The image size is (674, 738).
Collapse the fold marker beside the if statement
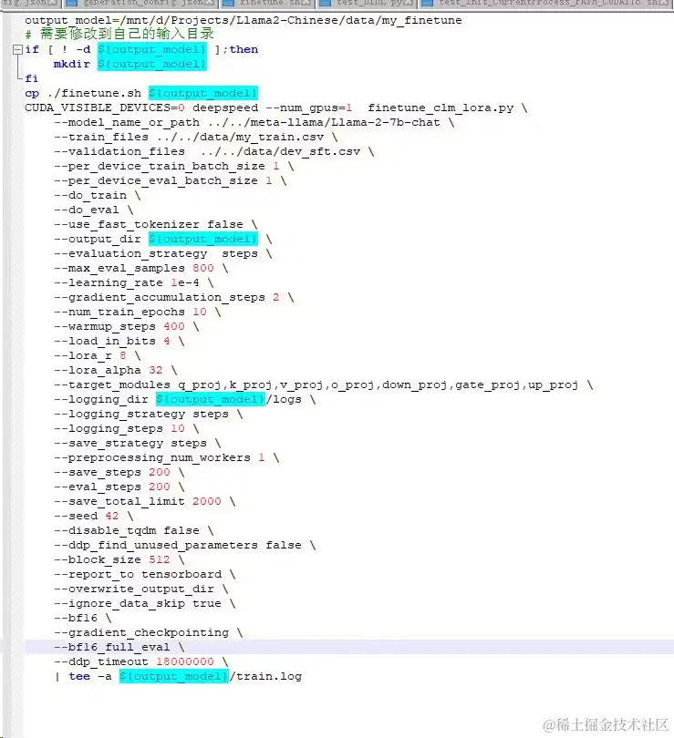(x=17, y=49)
